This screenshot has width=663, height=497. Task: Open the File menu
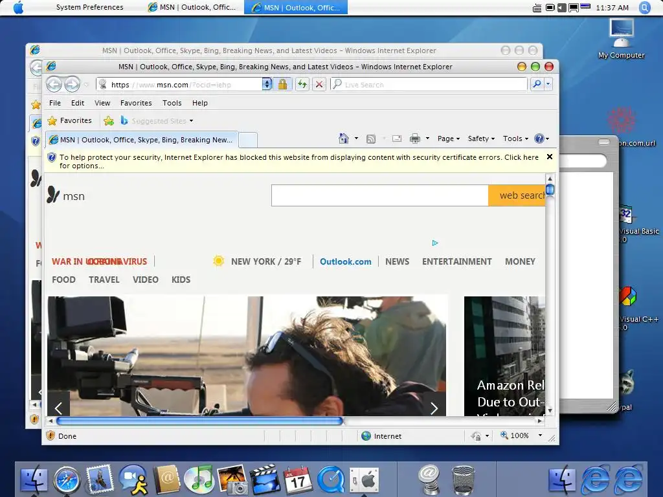tap(55, 103)
